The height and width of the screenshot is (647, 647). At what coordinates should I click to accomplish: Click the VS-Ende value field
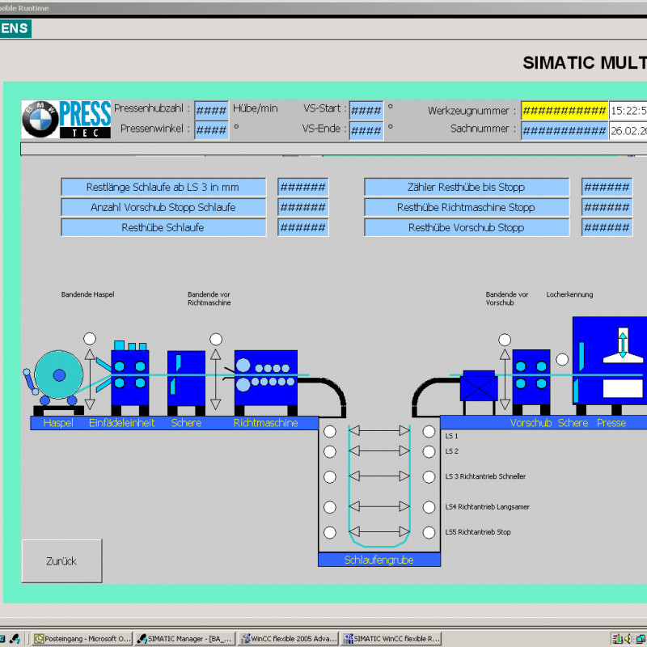[x=366, y=130]
